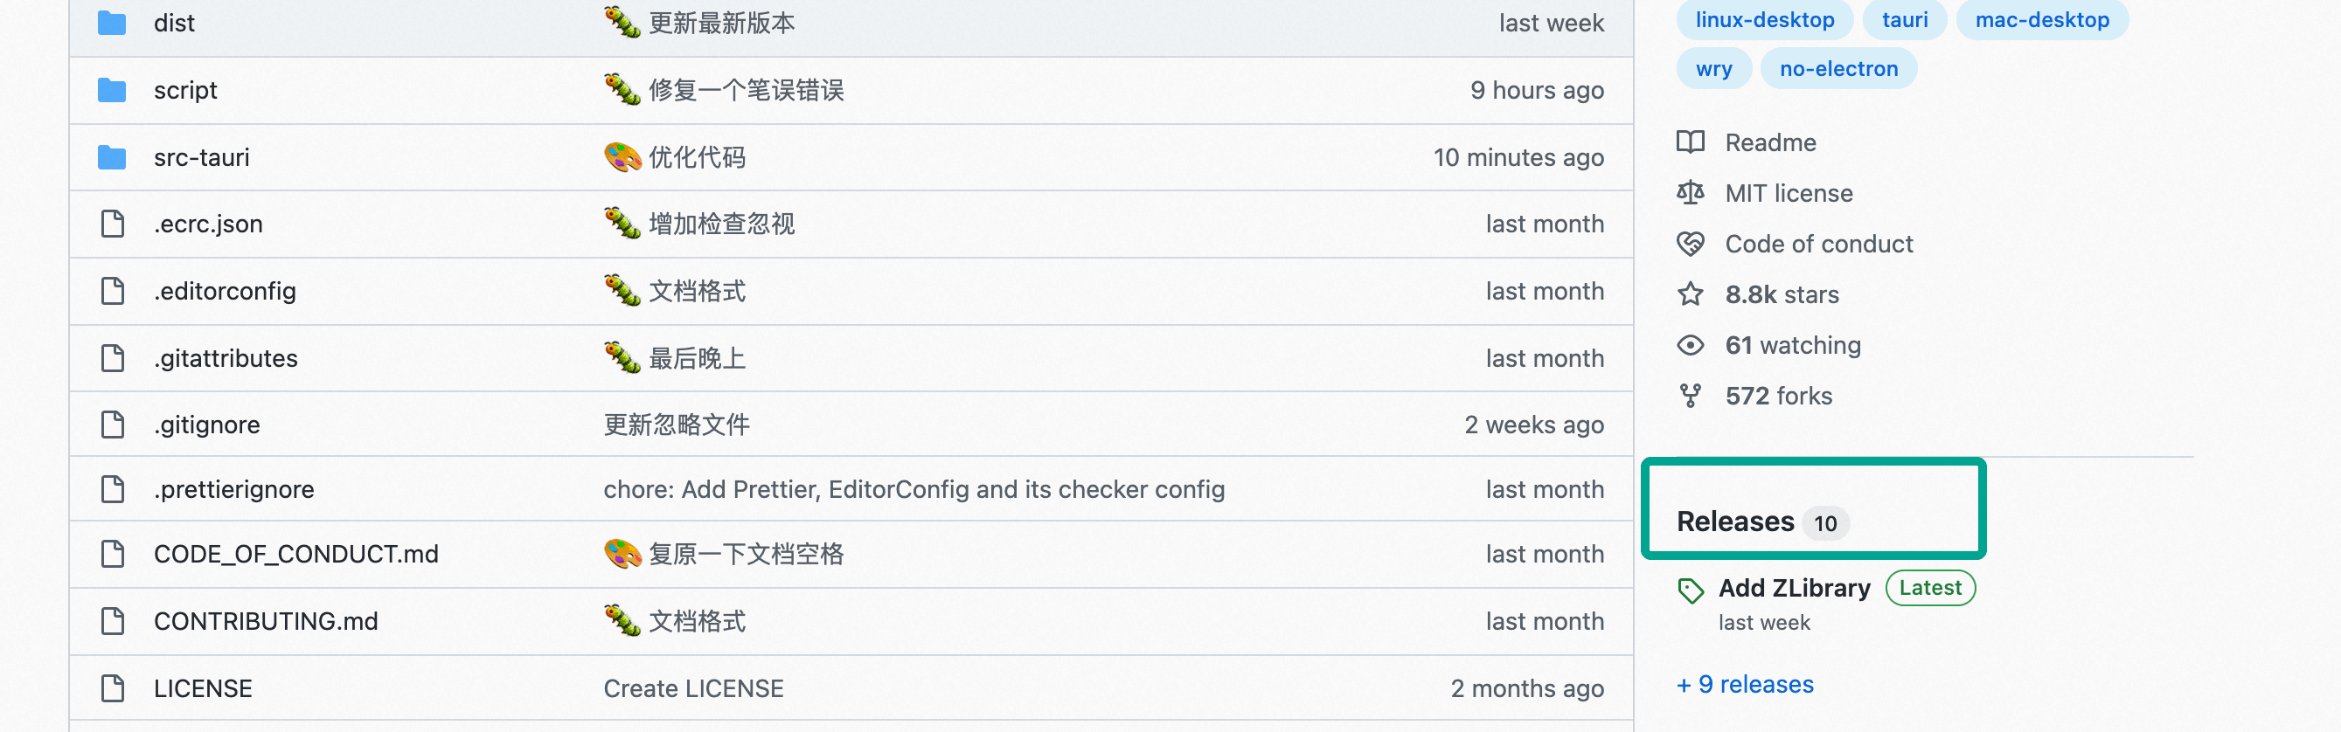Click the book icon beside Readme
The width and height of the screenshot is (2341, 732).
pyautogui.click(x=1692, y=142)
